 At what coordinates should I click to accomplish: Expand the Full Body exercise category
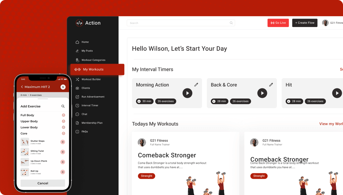(x=63, y=115)
